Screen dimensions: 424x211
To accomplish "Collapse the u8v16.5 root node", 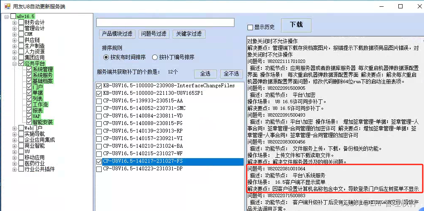I will click(6, 16).
